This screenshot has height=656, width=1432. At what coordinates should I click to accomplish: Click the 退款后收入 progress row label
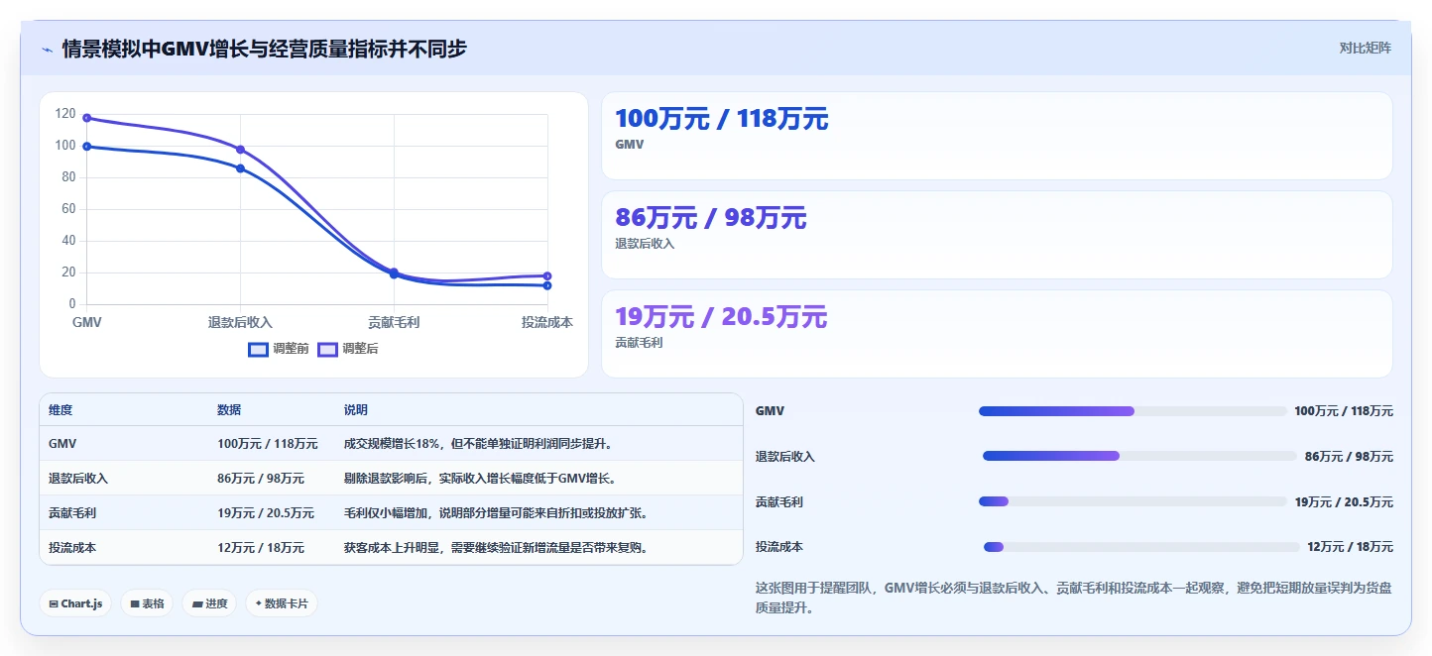click(x=785, y=456)
